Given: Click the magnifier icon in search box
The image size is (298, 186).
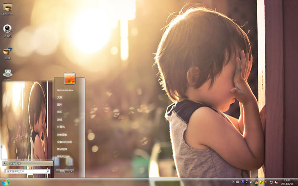Looking at the screenshot, I should coord(48,172).
